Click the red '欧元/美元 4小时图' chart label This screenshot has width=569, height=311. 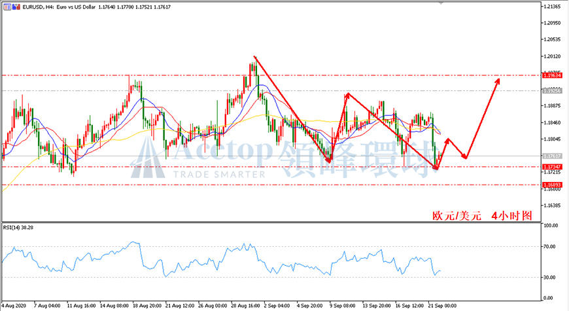tap(482, 216)
